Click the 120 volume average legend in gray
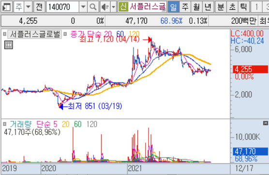The width and height of the screenshot is (269, 175). coord(92,124)
